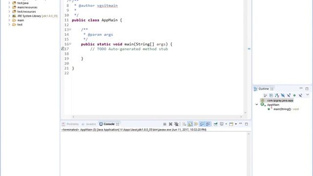Maximize the Outline view
The image size is (313, 176).
point(307,89)
